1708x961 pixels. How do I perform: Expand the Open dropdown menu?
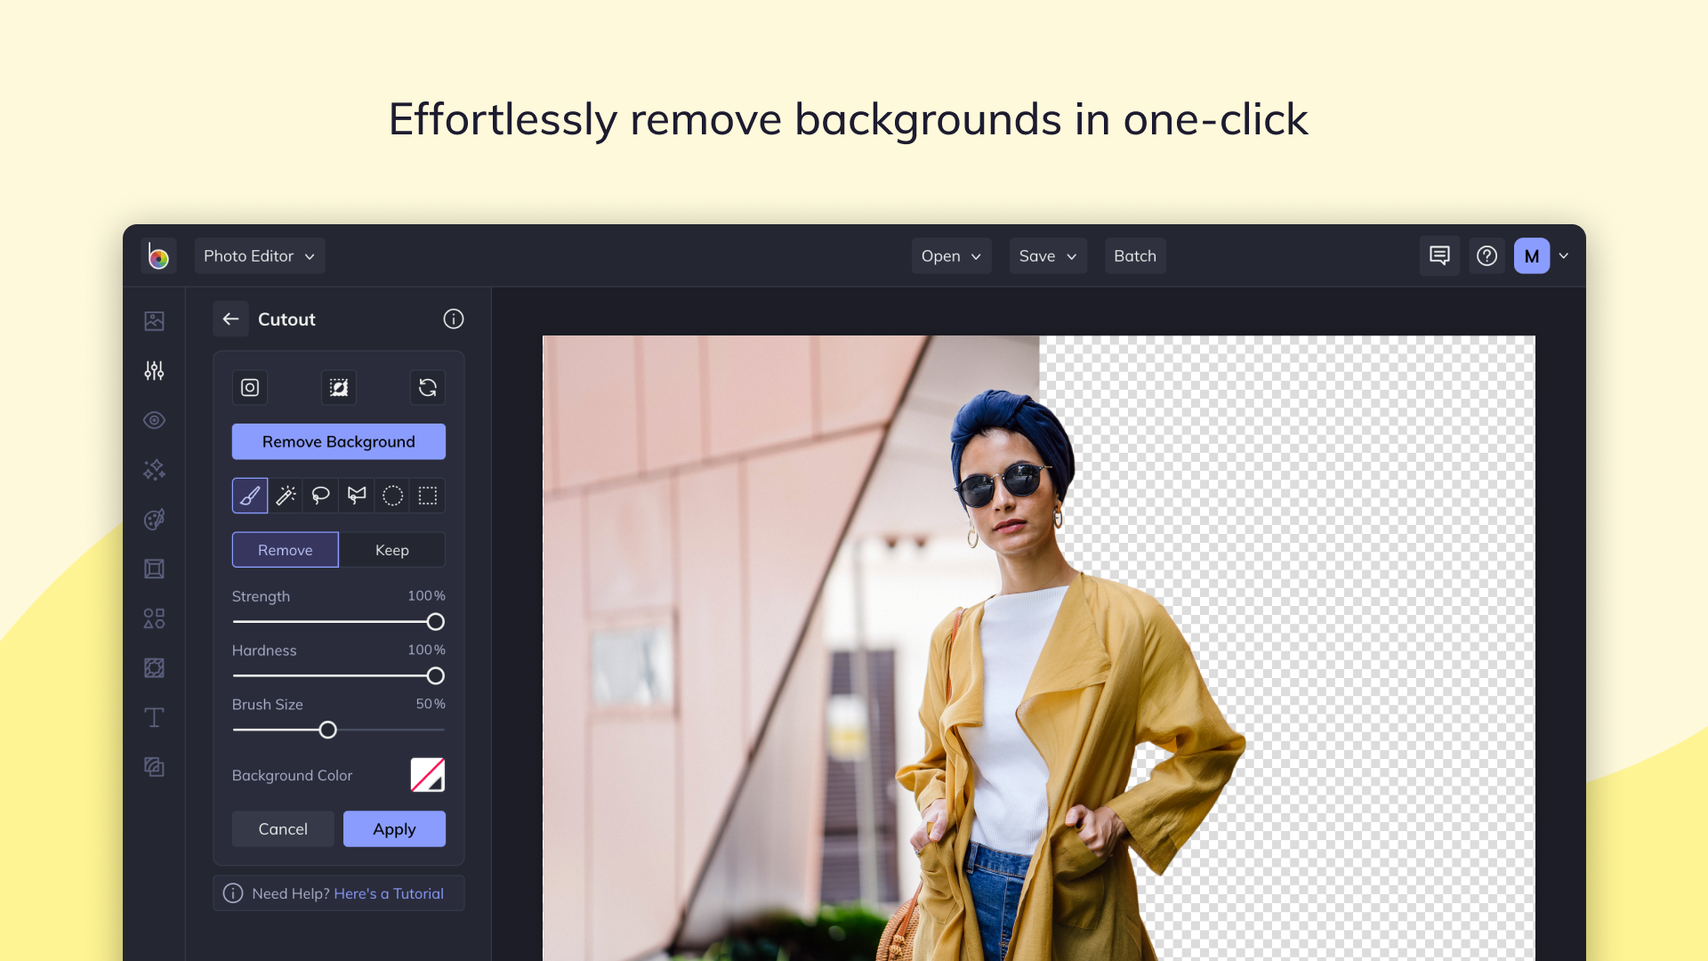[951, 256]
